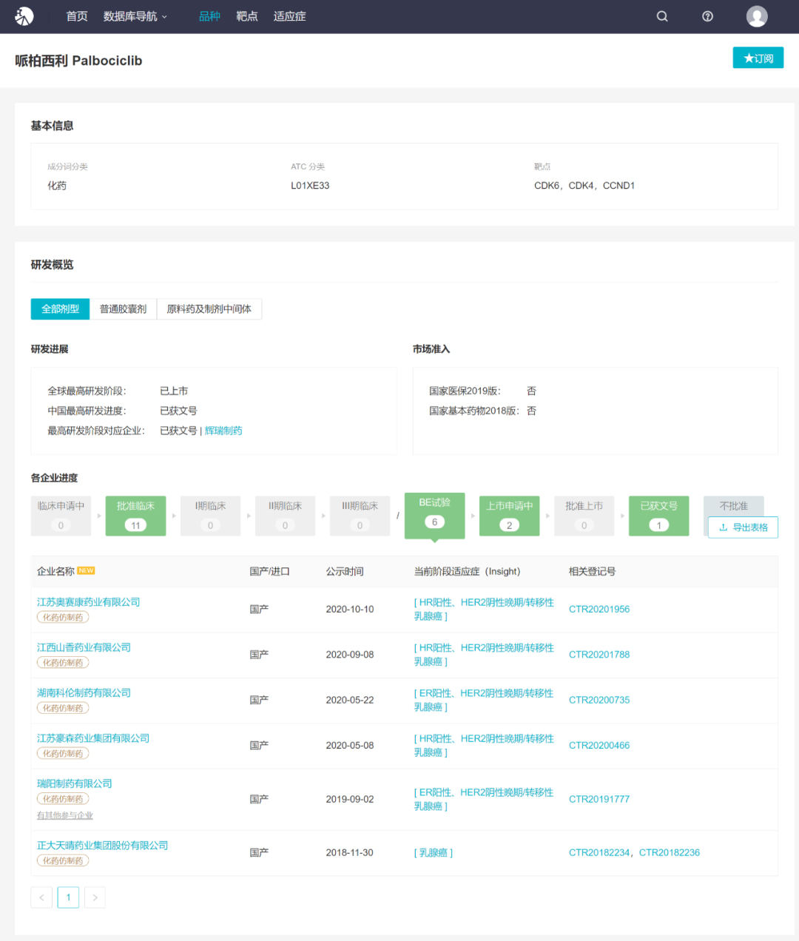
Task: Select the II期临床 stage box
Action: tap(286, 516)
